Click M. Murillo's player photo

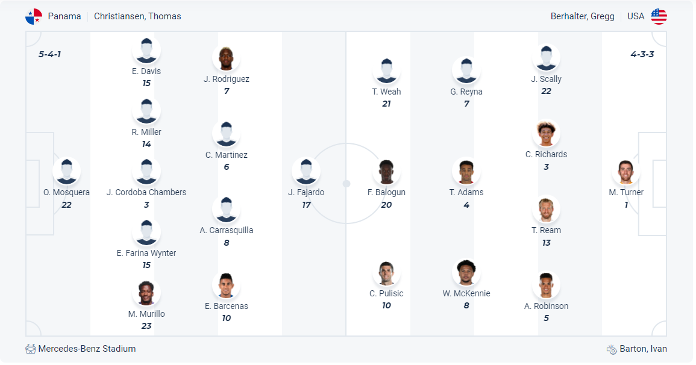pyautogui.click(x=146, y=294)
